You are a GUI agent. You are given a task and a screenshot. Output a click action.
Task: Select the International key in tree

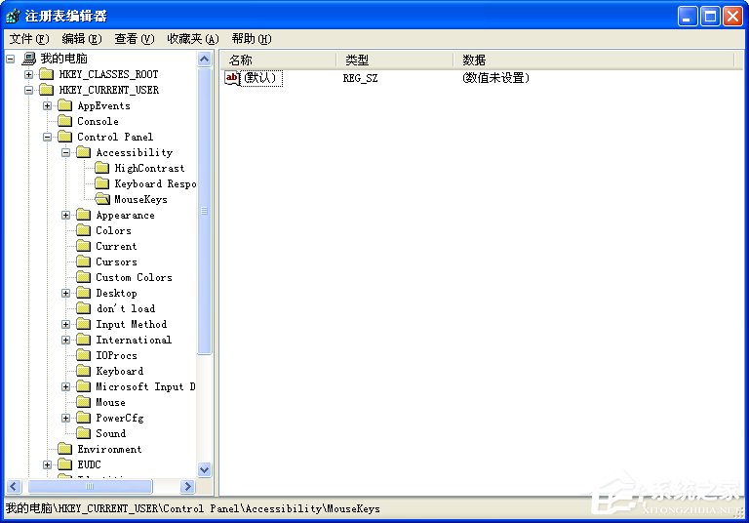[x=134, y=340]
